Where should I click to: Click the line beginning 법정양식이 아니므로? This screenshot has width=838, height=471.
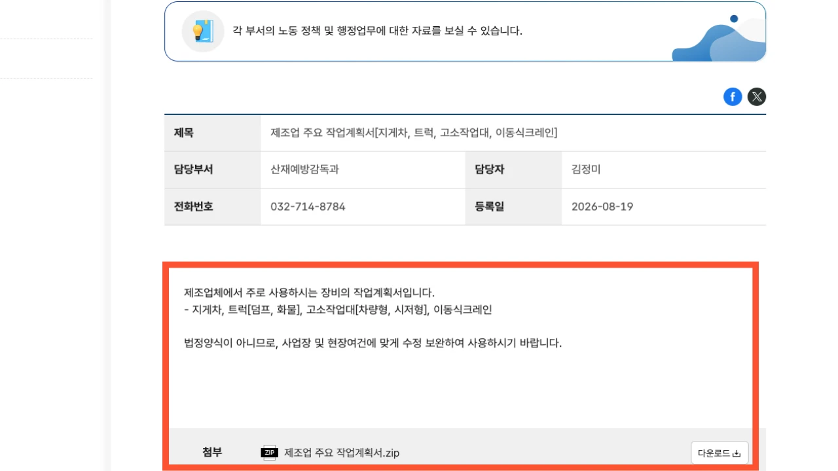tap(373, 343)
